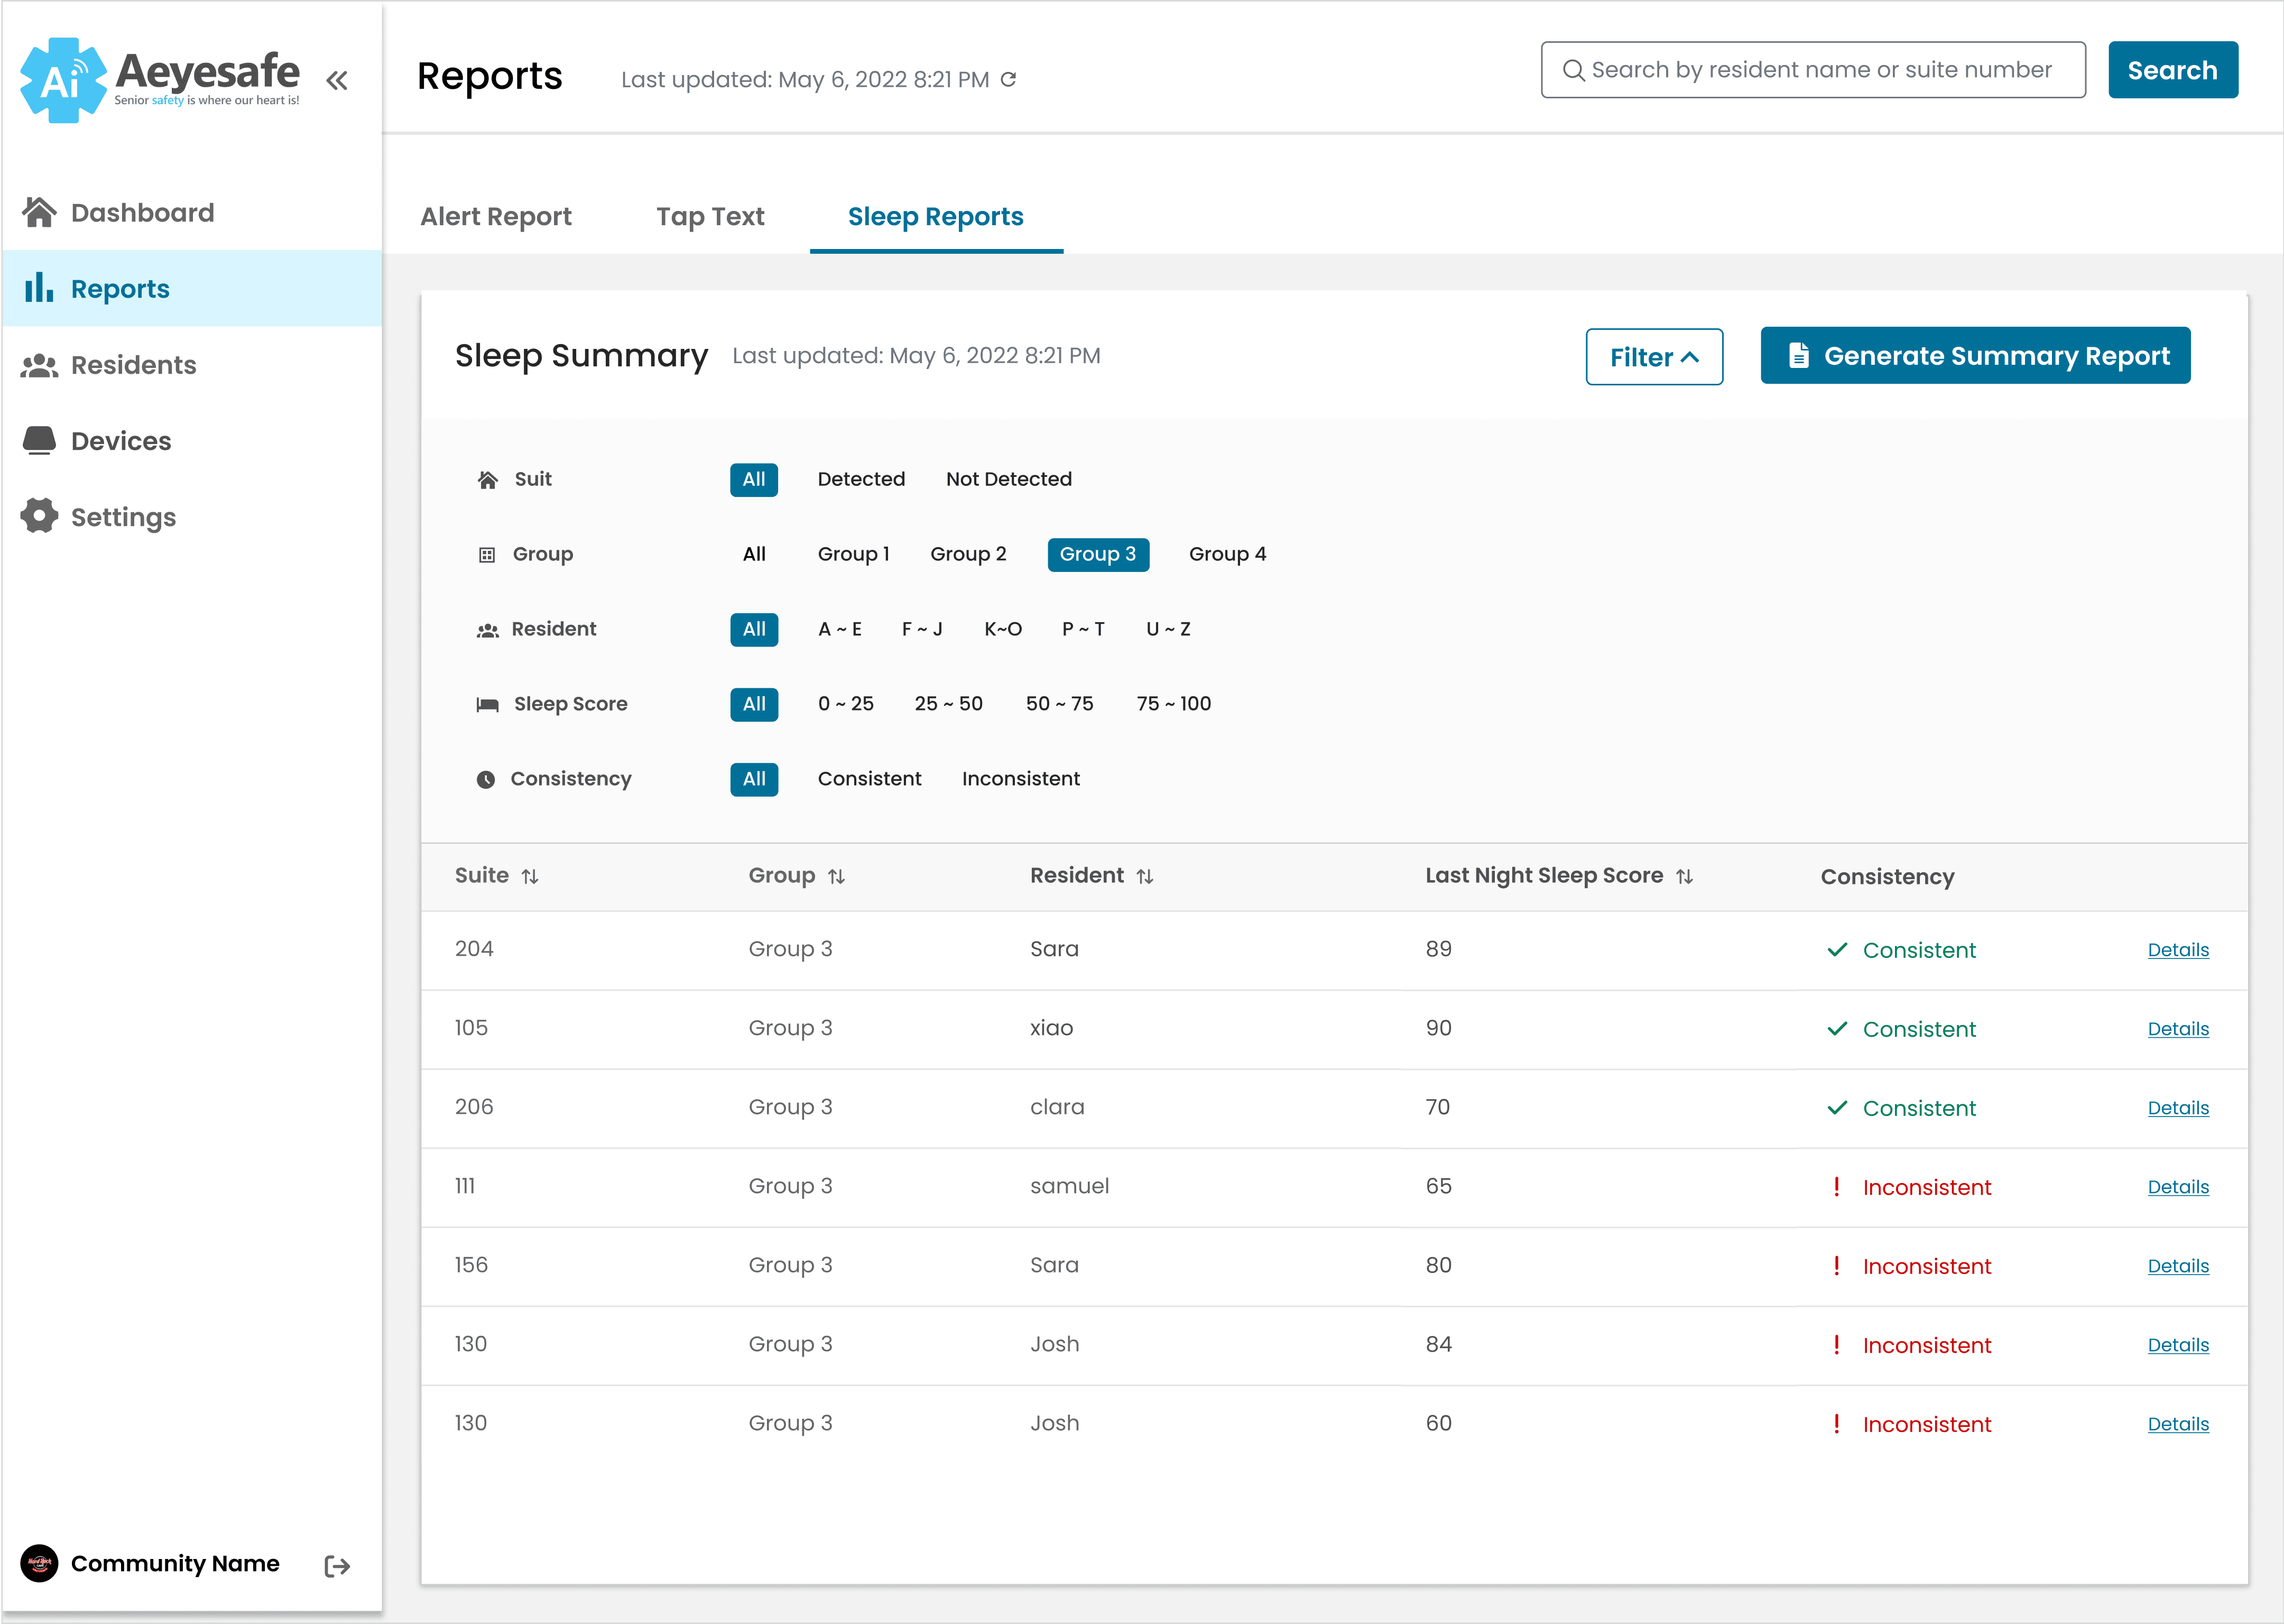Click Generate Summary Report button
2284x1624 pixels.
tap(1975, 356)
